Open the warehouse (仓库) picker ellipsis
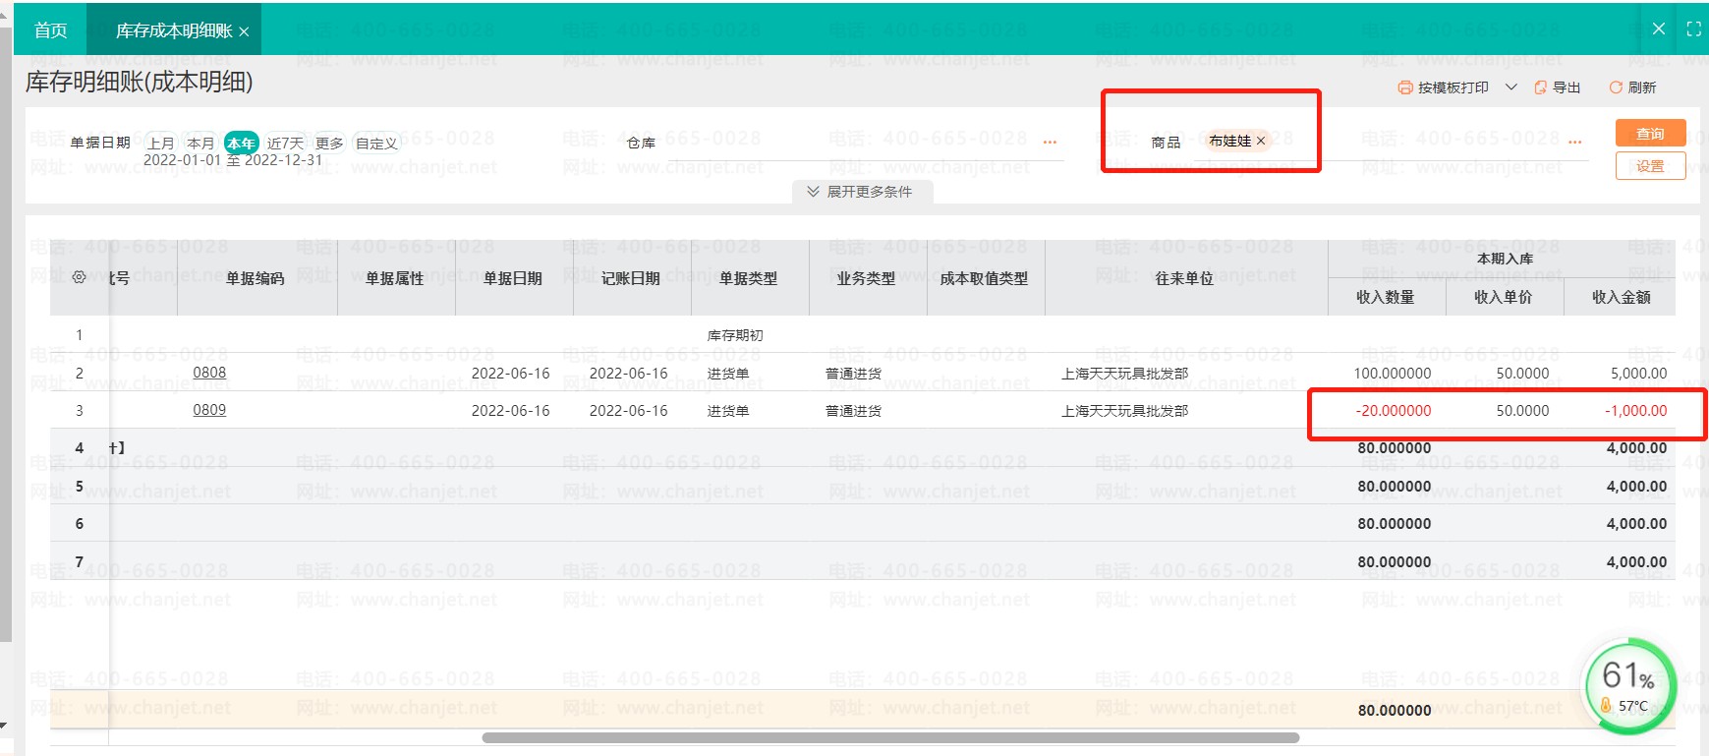Viewport: 1709px width, 756px height. (1050, 143)
